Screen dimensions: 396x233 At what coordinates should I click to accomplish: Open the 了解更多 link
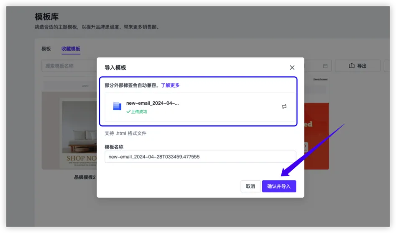pos(170,85)
